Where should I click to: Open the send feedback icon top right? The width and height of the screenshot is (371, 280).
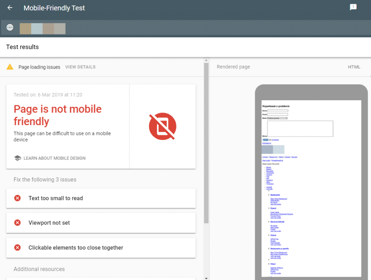pos(353,7)
